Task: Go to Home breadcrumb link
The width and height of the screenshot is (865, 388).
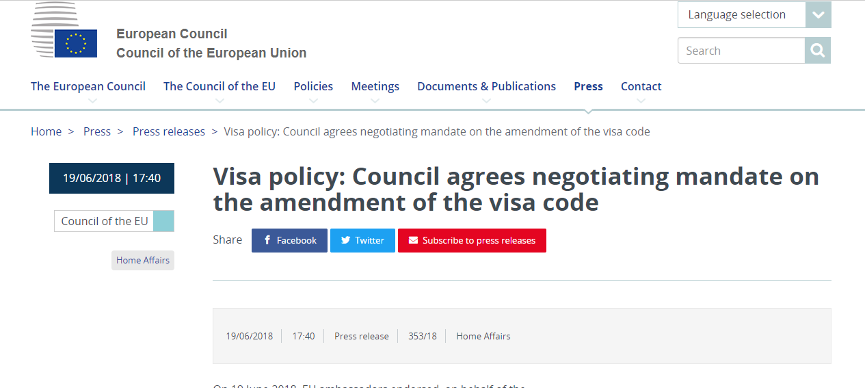Action: click(46, 131)
